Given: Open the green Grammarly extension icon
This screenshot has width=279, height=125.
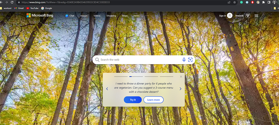Looking at the screenshot, I should [241, 2].
